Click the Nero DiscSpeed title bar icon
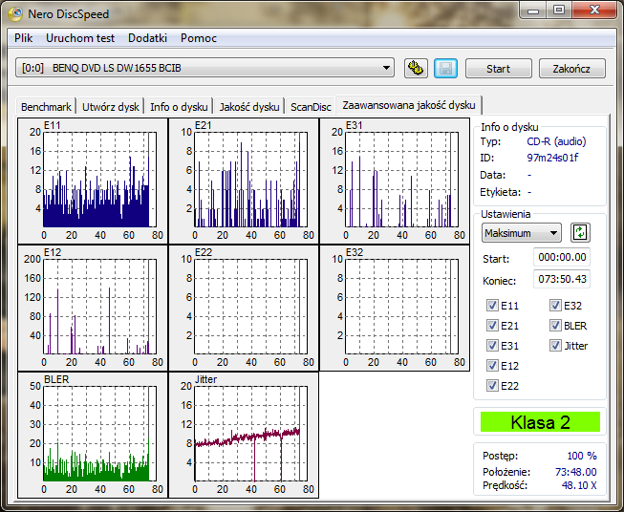 15,14
